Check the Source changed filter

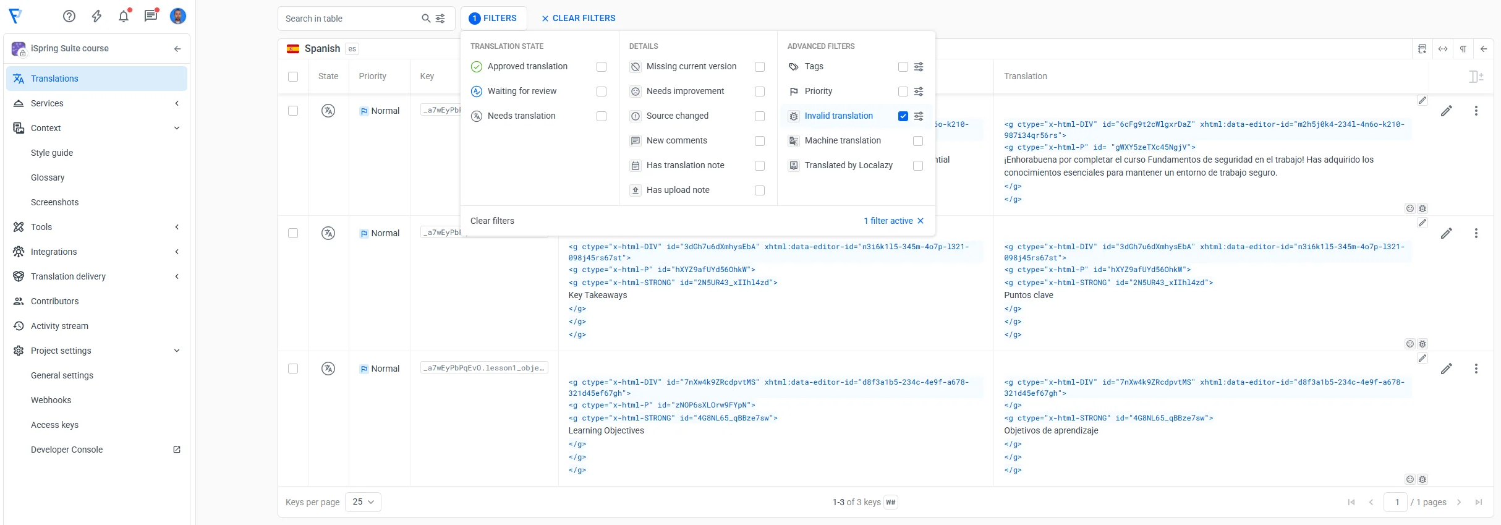tap(760, 116)
